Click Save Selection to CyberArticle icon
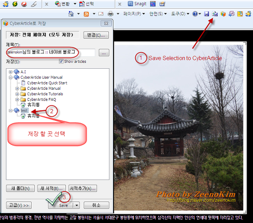Screen dimensions: 253x223 click(x=215, y=13)
